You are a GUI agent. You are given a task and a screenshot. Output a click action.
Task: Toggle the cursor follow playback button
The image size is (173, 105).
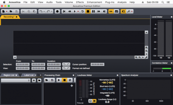tap(111, 11)
